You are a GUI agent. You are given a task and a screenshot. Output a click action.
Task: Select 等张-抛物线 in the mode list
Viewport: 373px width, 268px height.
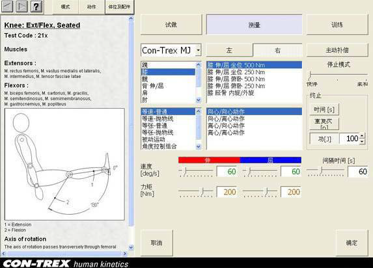coord(168,132)
